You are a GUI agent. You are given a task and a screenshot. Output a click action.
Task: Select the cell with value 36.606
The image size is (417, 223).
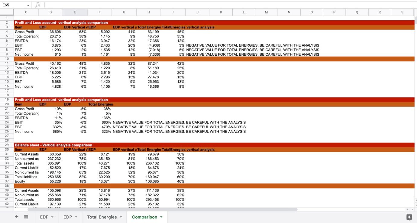(x=50, y=32)
